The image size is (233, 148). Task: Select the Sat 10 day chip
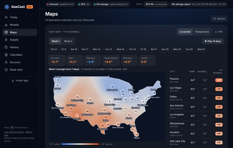point(74,49)
